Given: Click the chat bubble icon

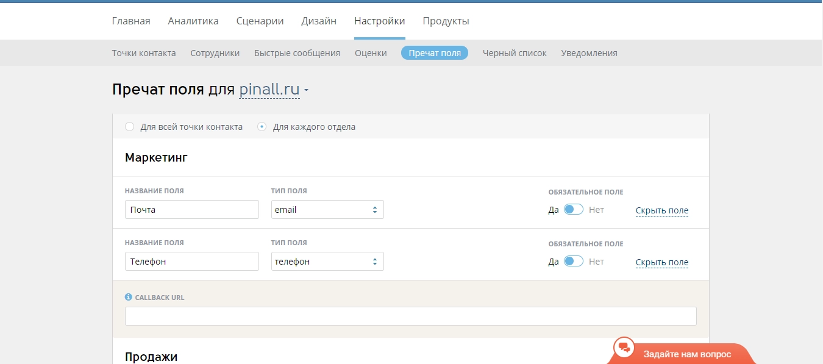Looking at the screenshot, I should click(624, 348).
